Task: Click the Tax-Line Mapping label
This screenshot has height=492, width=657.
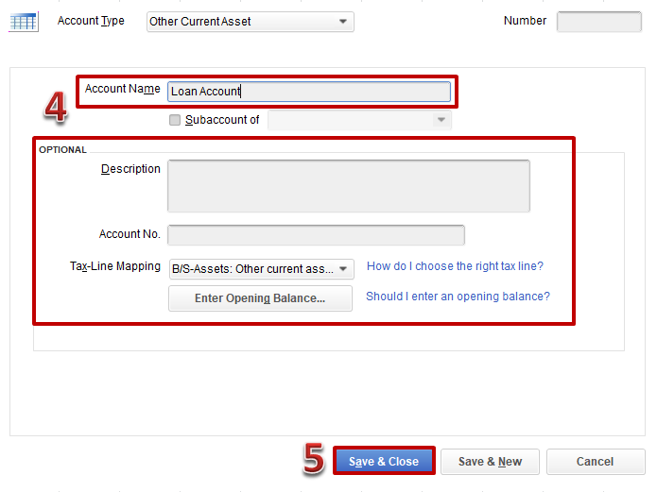Action: point(115,266)
